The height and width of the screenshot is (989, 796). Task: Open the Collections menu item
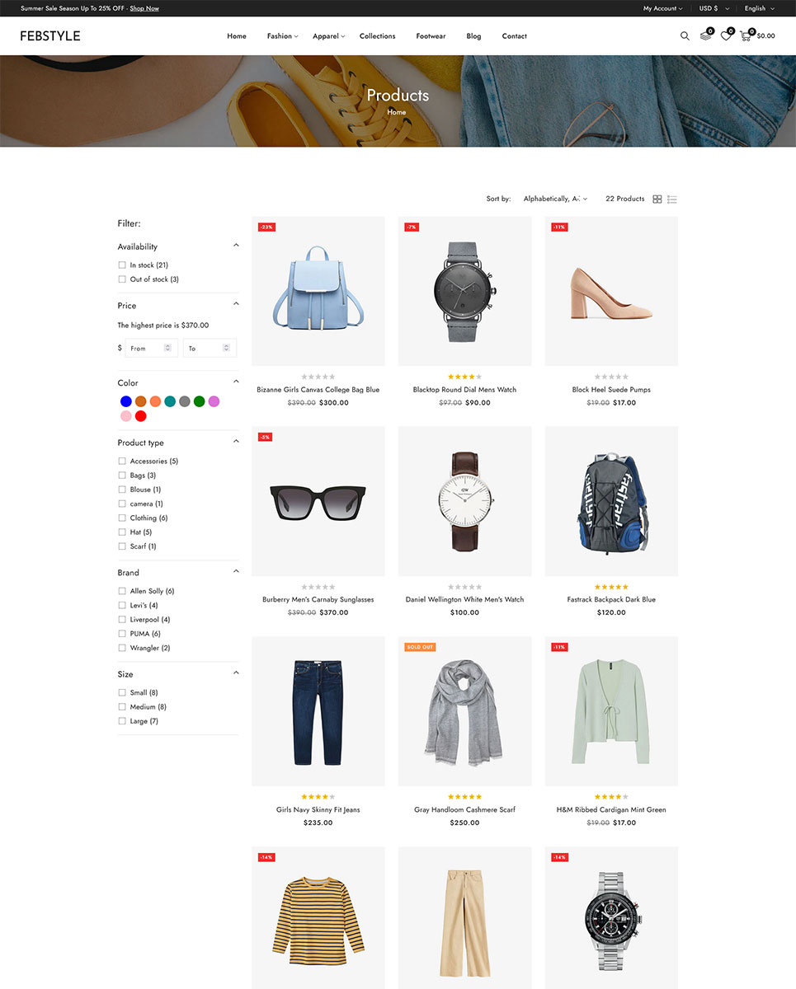pos(377,36)
